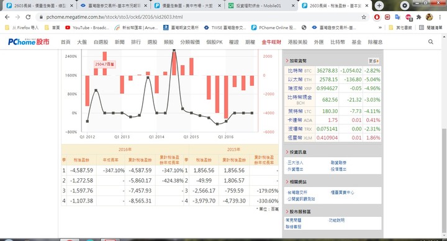The width and height of the screenshot is (447, 241).
Task: Click the address bar URL
Action: 114,17
